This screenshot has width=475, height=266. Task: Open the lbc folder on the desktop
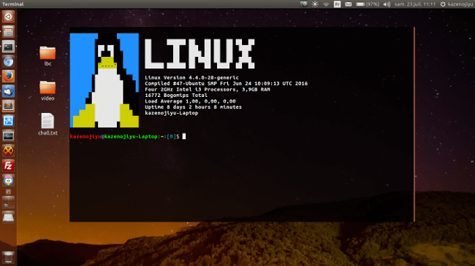47,56
